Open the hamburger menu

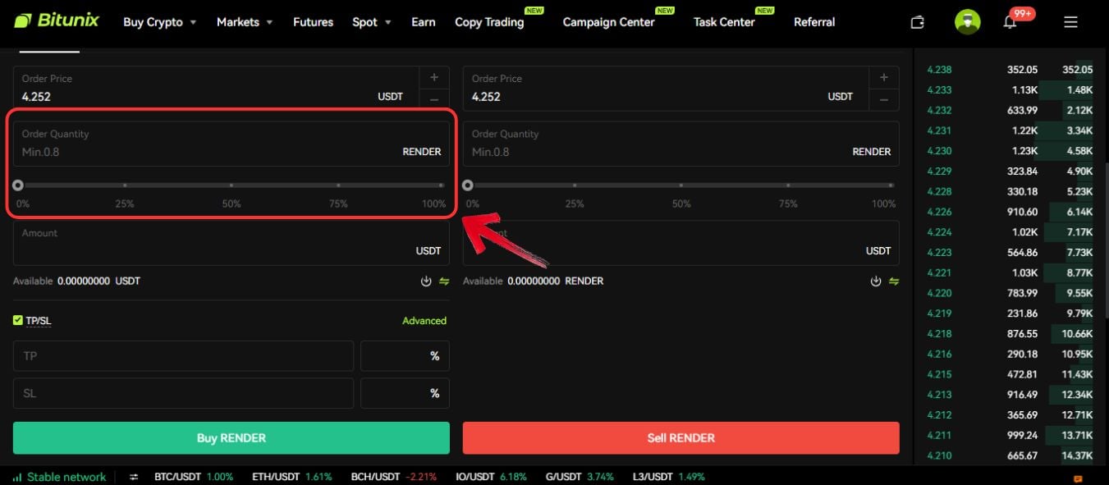pos(1070,22)
